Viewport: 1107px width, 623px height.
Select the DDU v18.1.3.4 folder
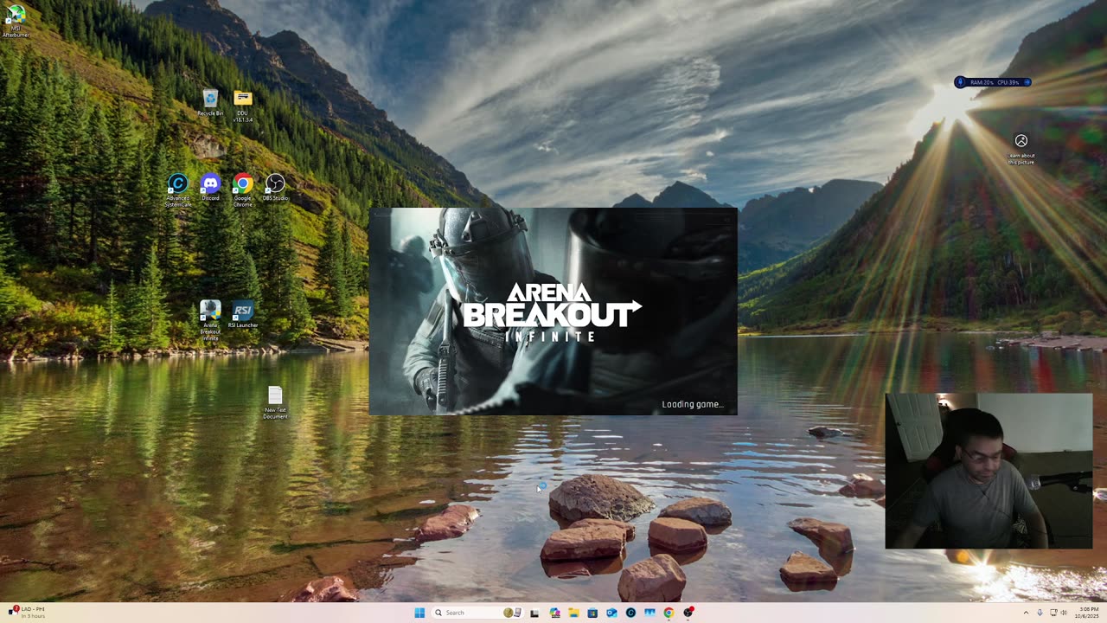(x=243, y=106)
